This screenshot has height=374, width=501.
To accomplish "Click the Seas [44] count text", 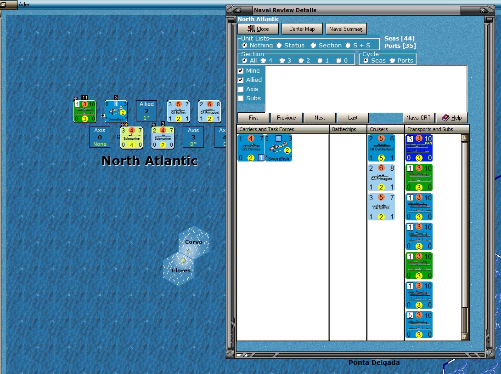I will 400,39.
